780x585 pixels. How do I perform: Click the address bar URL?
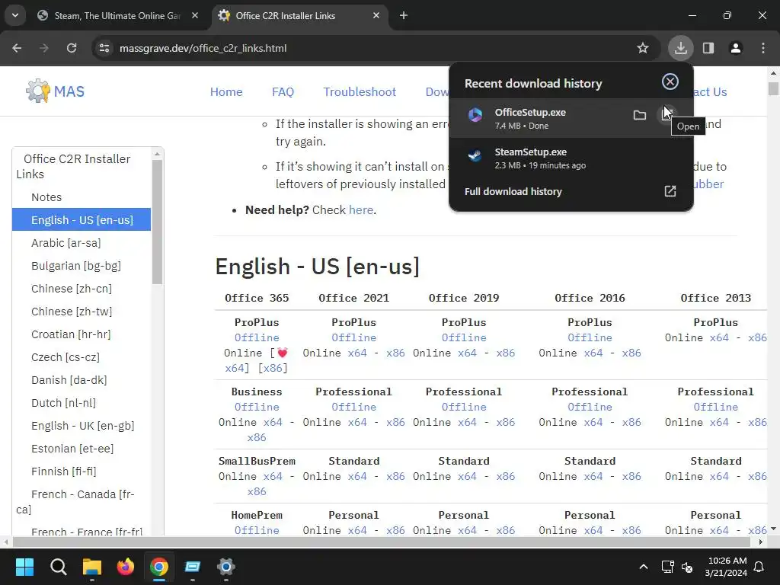pyautogui.click(x=203, y=48)
